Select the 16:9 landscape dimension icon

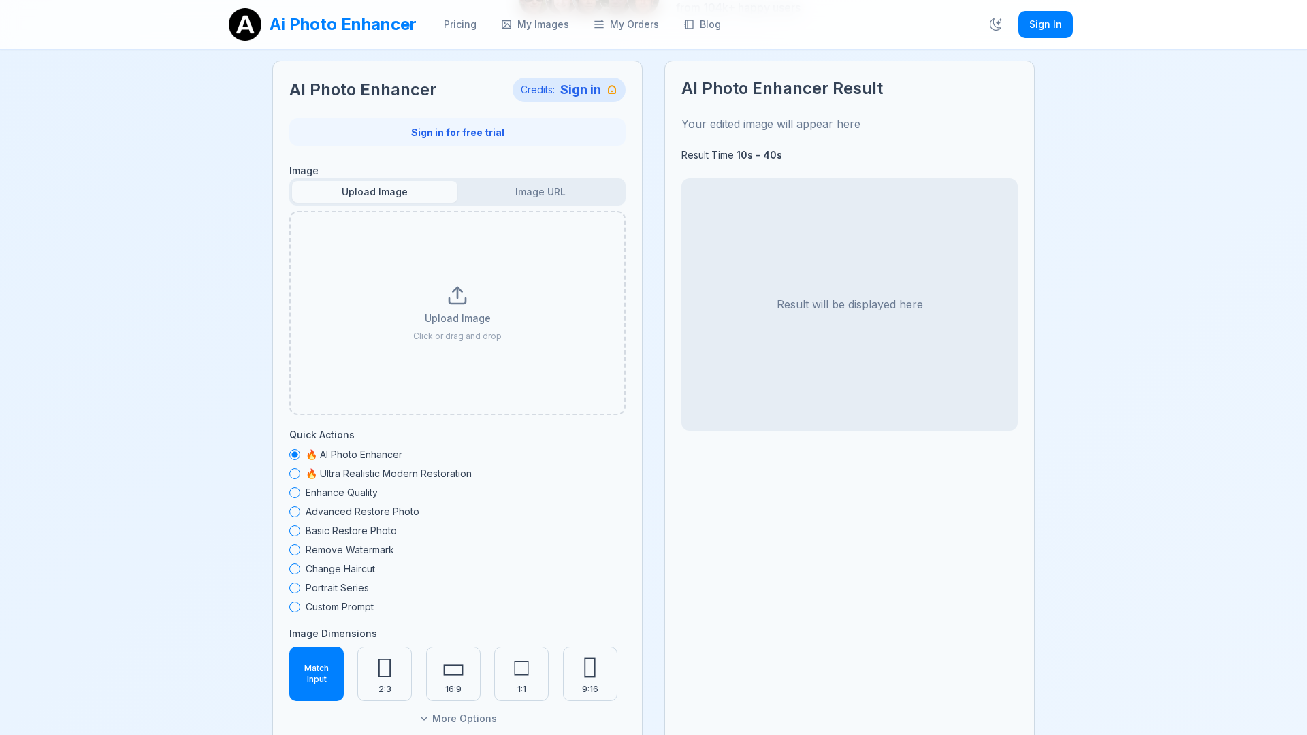pyautogui.click(x=453, y=670)
